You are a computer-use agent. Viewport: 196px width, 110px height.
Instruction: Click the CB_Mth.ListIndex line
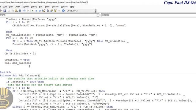51,35
